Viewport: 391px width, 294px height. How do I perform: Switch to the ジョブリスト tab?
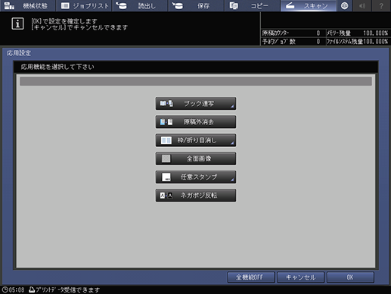click(x=84, y=5)
